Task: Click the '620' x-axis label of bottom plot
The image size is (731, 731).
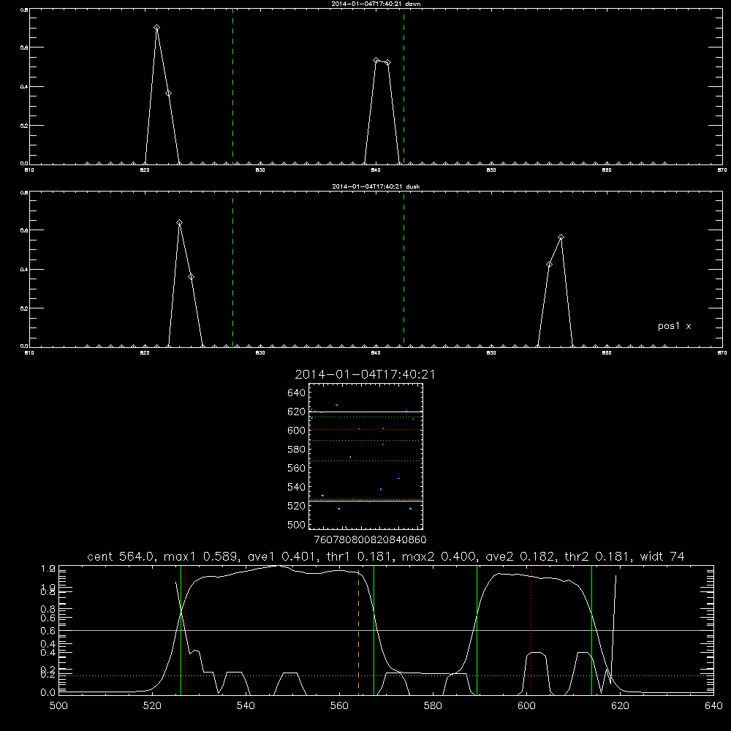Action: [620, 706]
